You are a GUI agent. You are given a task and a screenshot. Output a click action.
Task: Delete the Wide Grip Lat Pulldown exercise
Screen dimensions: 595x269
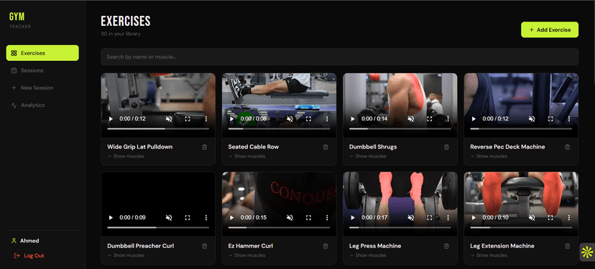tap(205, 147)
